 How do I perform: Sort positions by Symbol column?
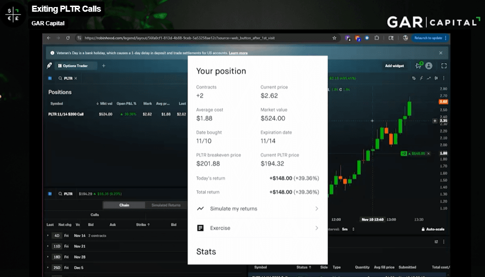(57, 104)
